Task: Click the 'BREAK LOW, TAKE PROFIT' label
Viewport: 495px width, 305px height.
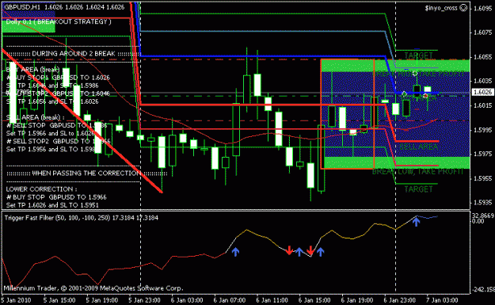Action: 417,171
